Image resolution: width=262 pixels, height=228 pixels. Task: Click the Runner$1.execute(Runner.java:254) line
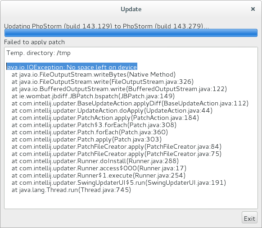coord(99,175)
